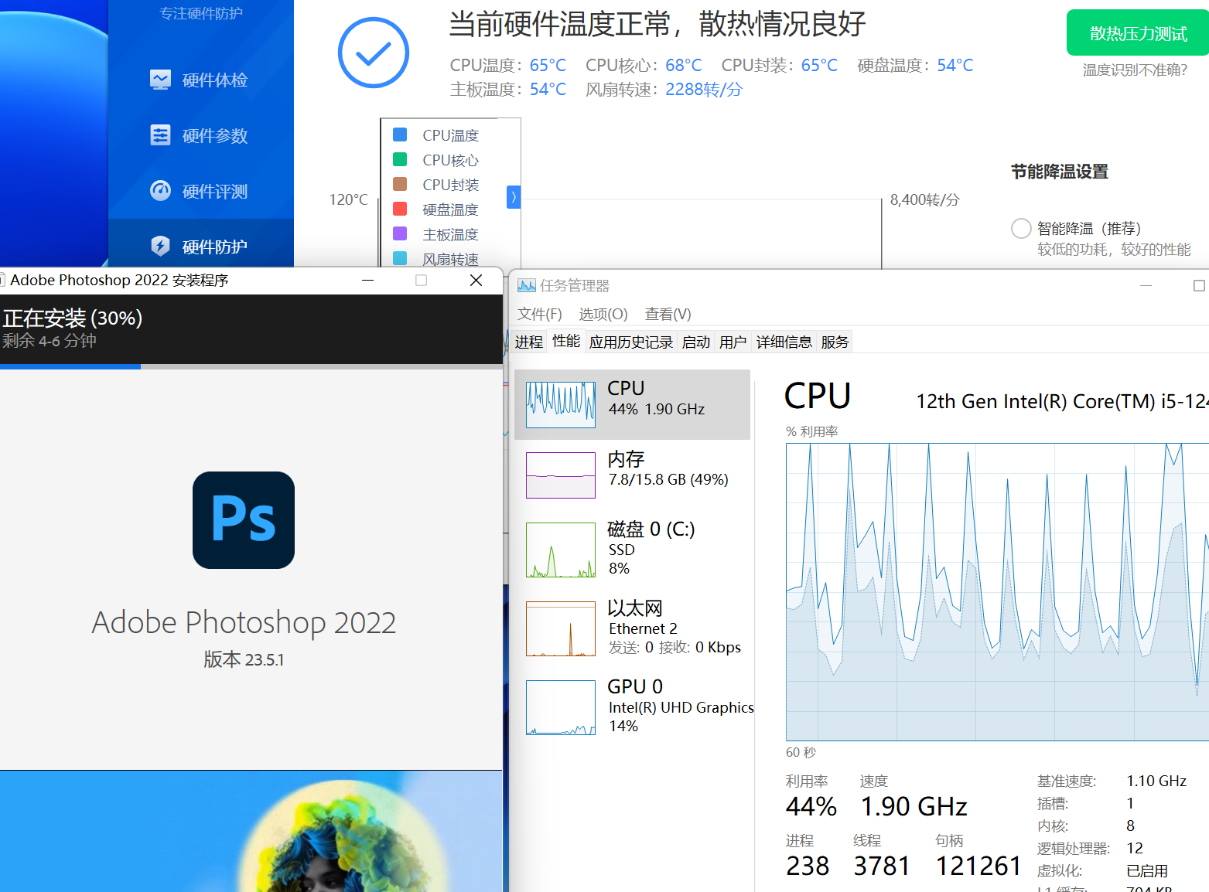
Task: Minimize the Photoshop installer window
Action: coord(368,280)
